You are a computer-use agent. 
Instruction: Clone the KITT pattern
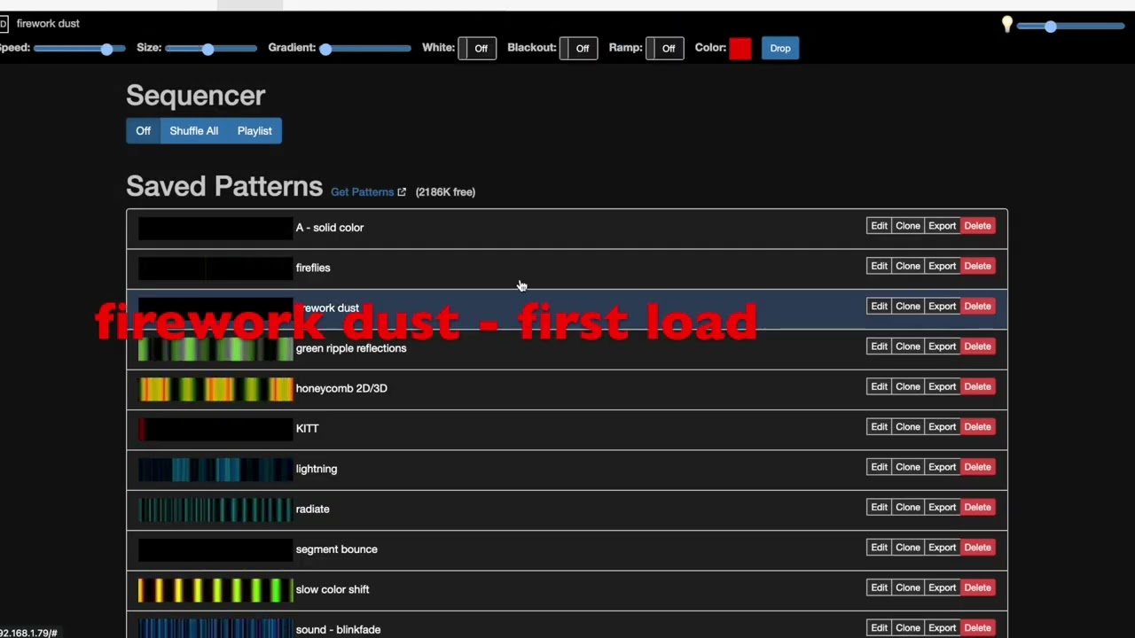(x=908, y=427)
